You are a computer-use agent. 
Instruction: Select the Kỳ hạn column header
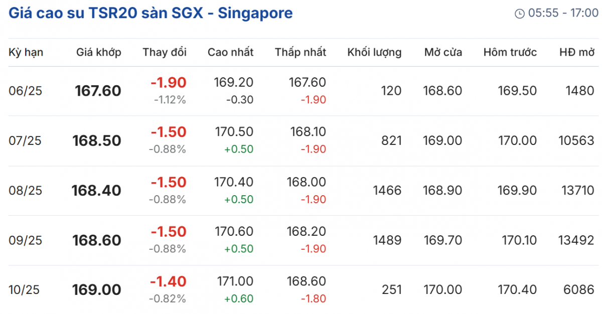[26, 52]
